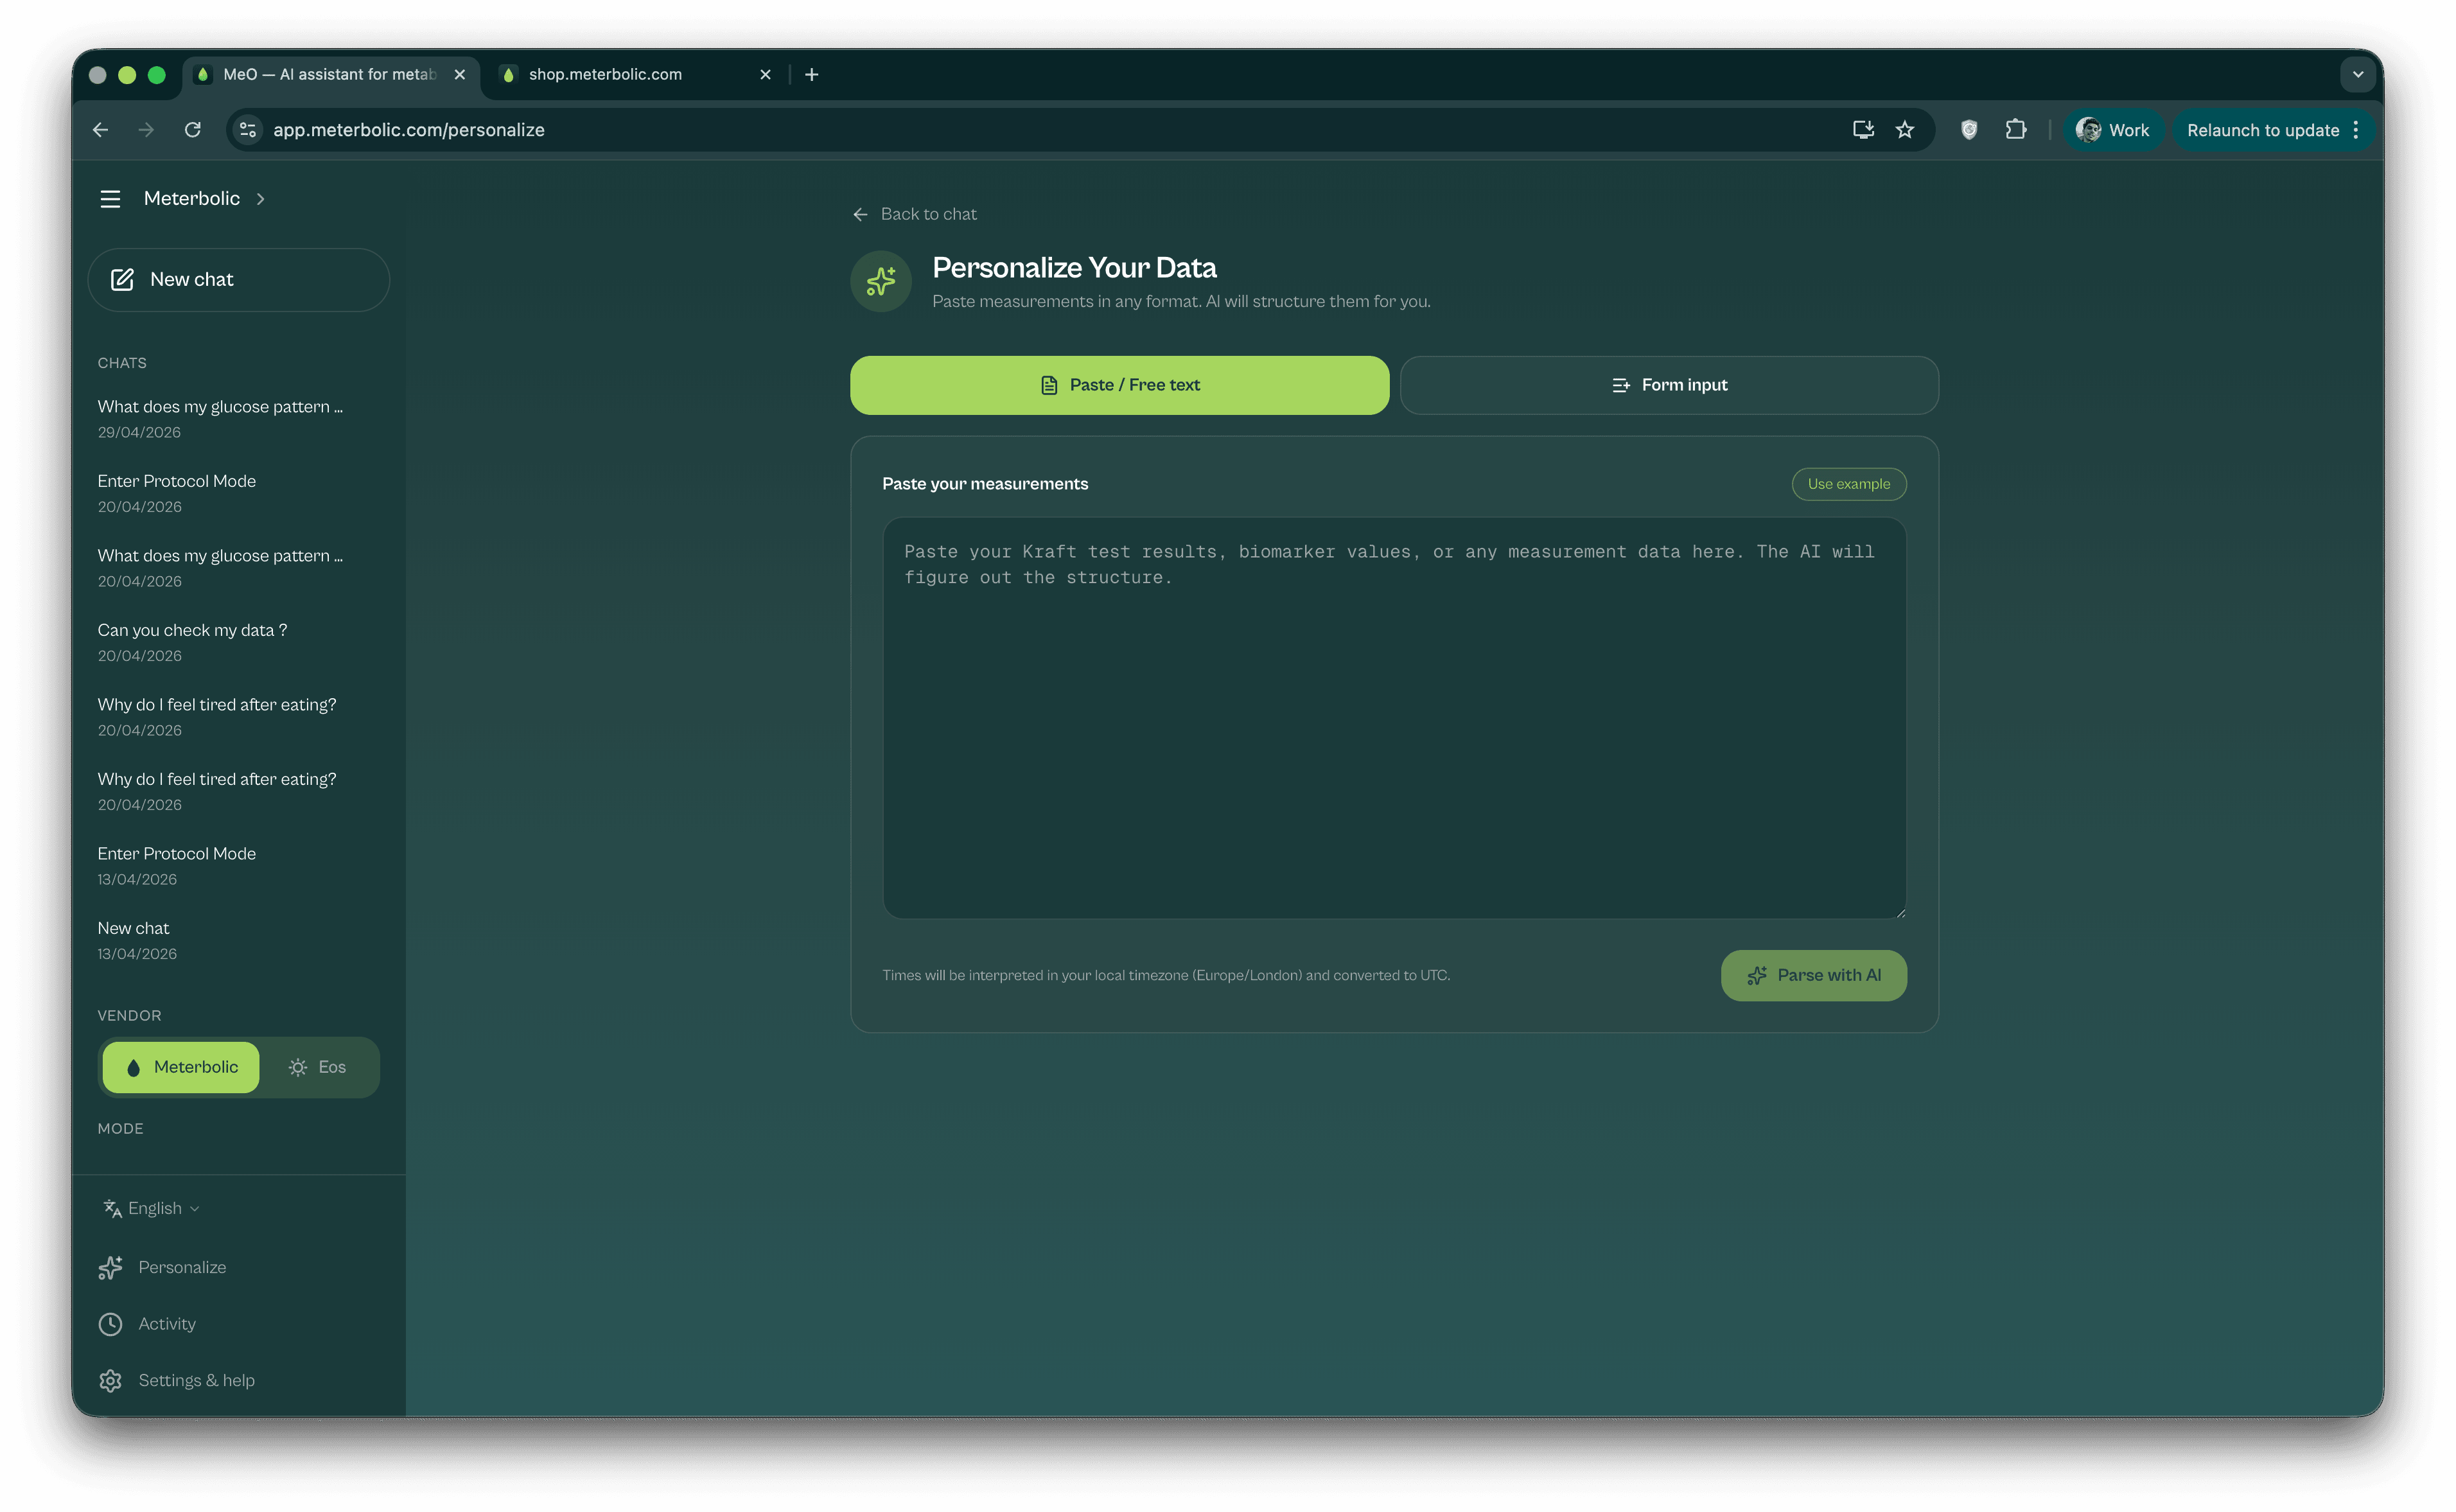Bookmark this page with the star icon

click(x=1904, y=130)
